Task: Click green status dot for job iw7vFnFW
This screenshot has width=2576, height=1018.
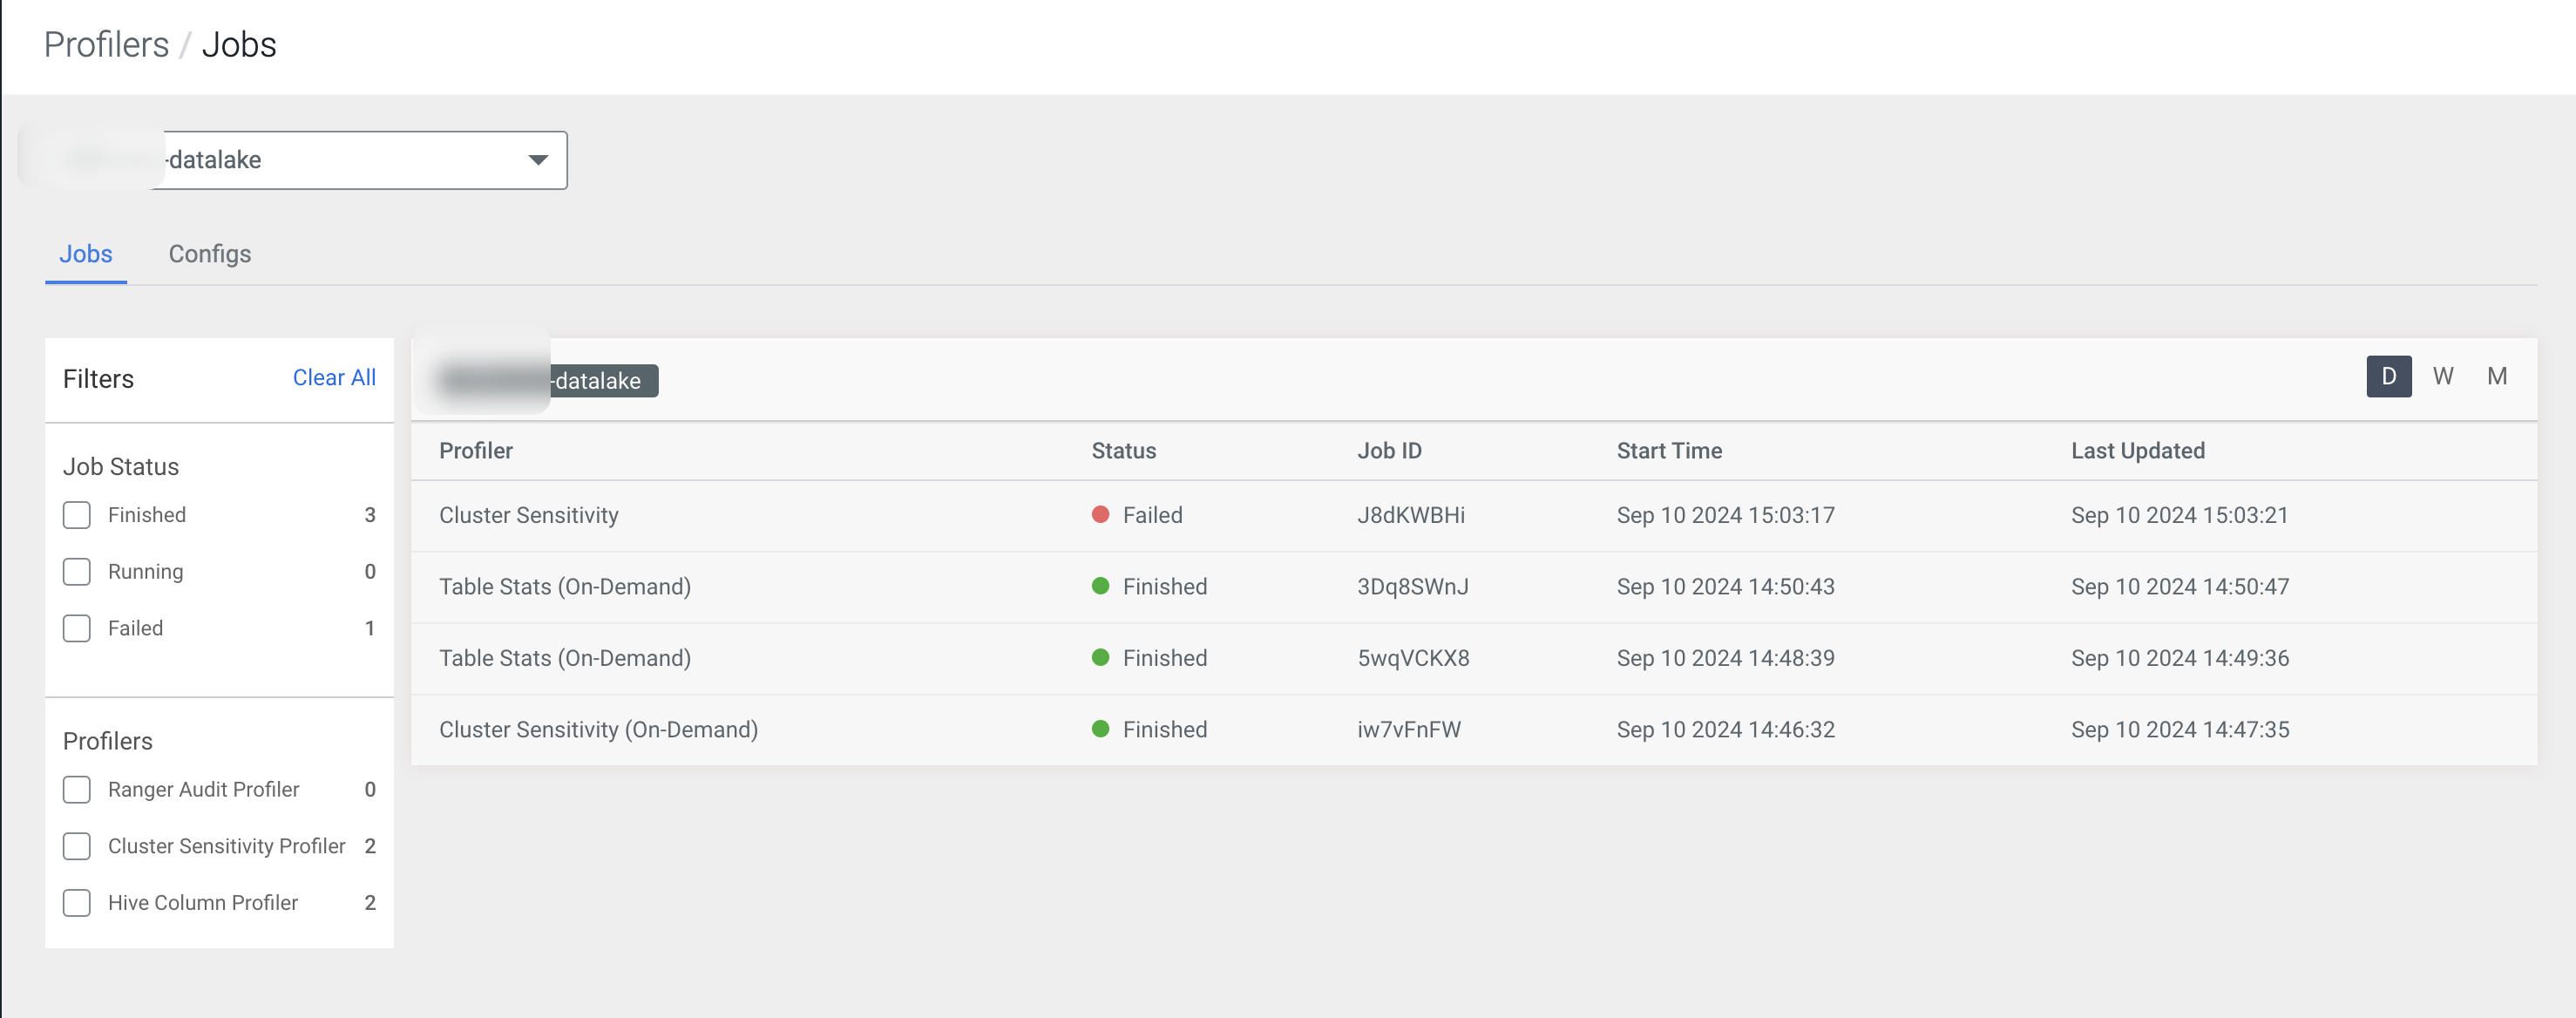Action: [1100, 729]
